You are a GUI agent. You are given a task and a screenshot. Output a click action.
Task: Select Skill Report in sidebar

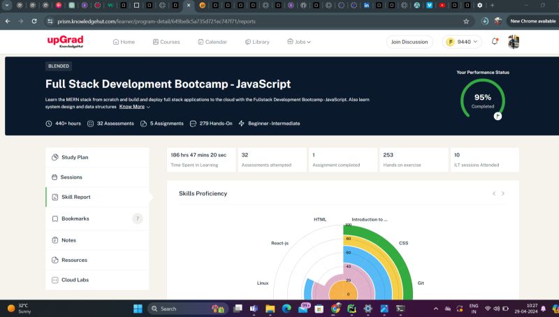pyautogui.click(x=97, y=197)
